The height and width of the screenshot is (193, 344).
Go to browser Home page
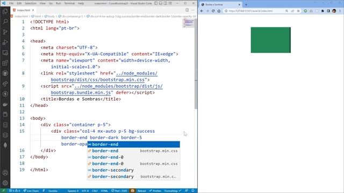pos(219,11)
